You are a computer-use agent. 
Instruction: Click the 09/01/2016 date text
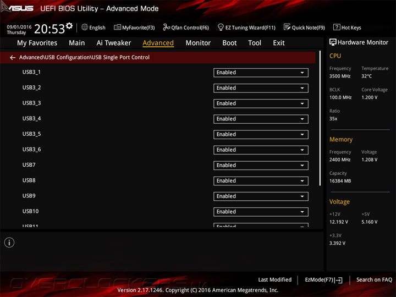pyautogui.click(x=19, y=27)
